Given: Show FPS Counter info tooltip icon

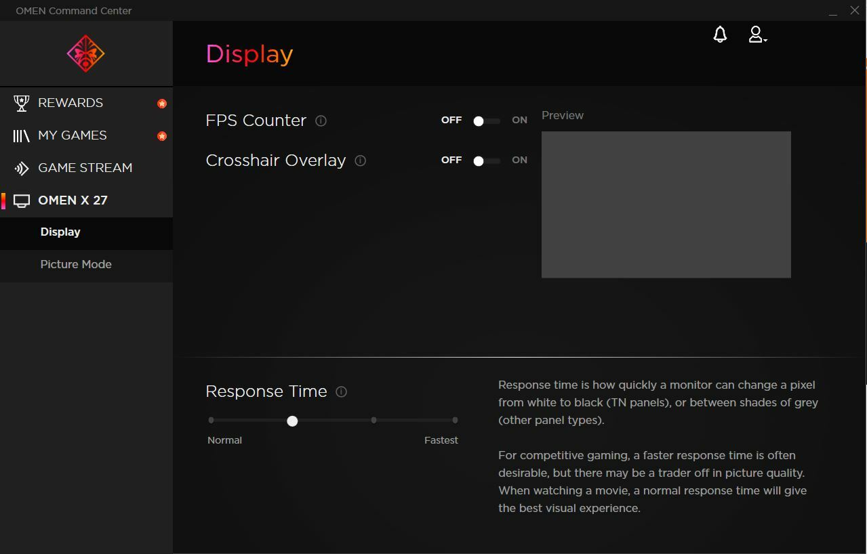Looking at the screenshot, I should pyautogui.click(x=321, y=121).
